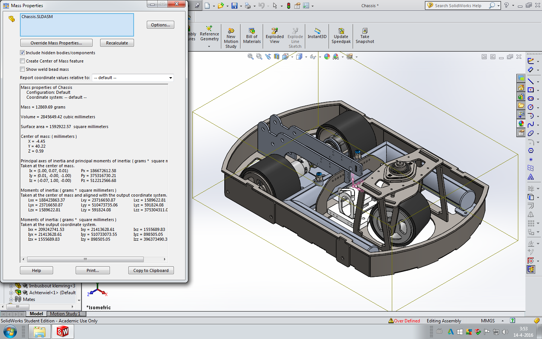Screen dimensions: 542x339
Task: Click the Zoom to Fit icon
Action: click(x=250, y=56)
